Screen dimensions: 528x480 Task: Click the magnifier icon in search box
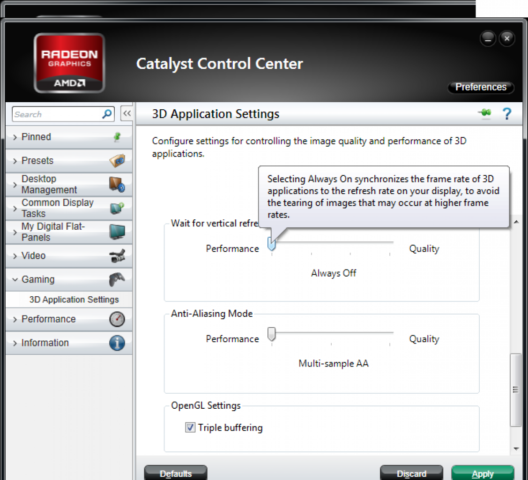[x=107, y=114]
